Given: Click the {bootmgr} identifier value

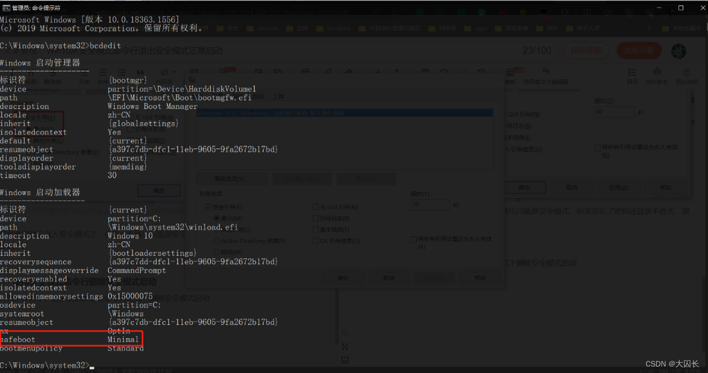Looking at the screenshot, I should coord(128,80).
